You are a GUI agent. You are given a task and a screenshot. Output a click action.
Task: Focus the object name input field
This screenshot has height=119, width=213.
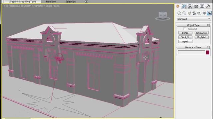point(191,53)
